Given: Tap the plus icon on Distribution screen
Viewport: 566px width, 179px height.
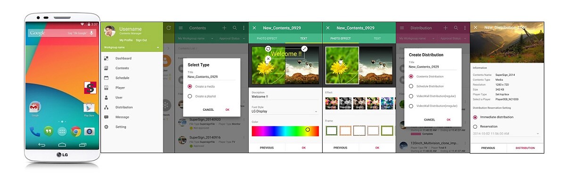Looking at the screenshot, I should pos(445,28).
